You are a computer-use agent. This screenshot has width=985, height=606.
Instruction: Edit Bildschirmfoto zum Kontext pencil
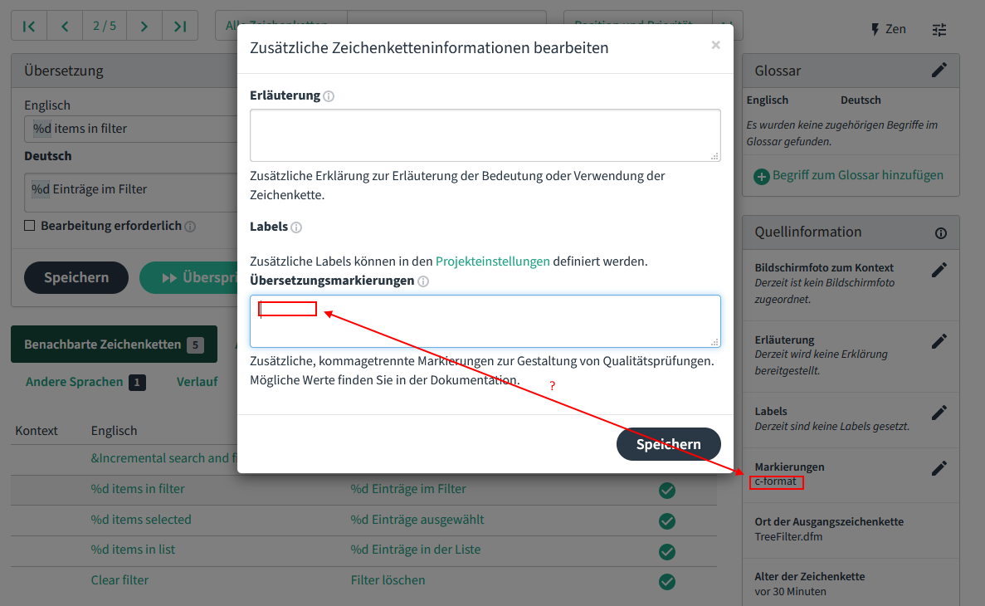click(x=939, y=271)
